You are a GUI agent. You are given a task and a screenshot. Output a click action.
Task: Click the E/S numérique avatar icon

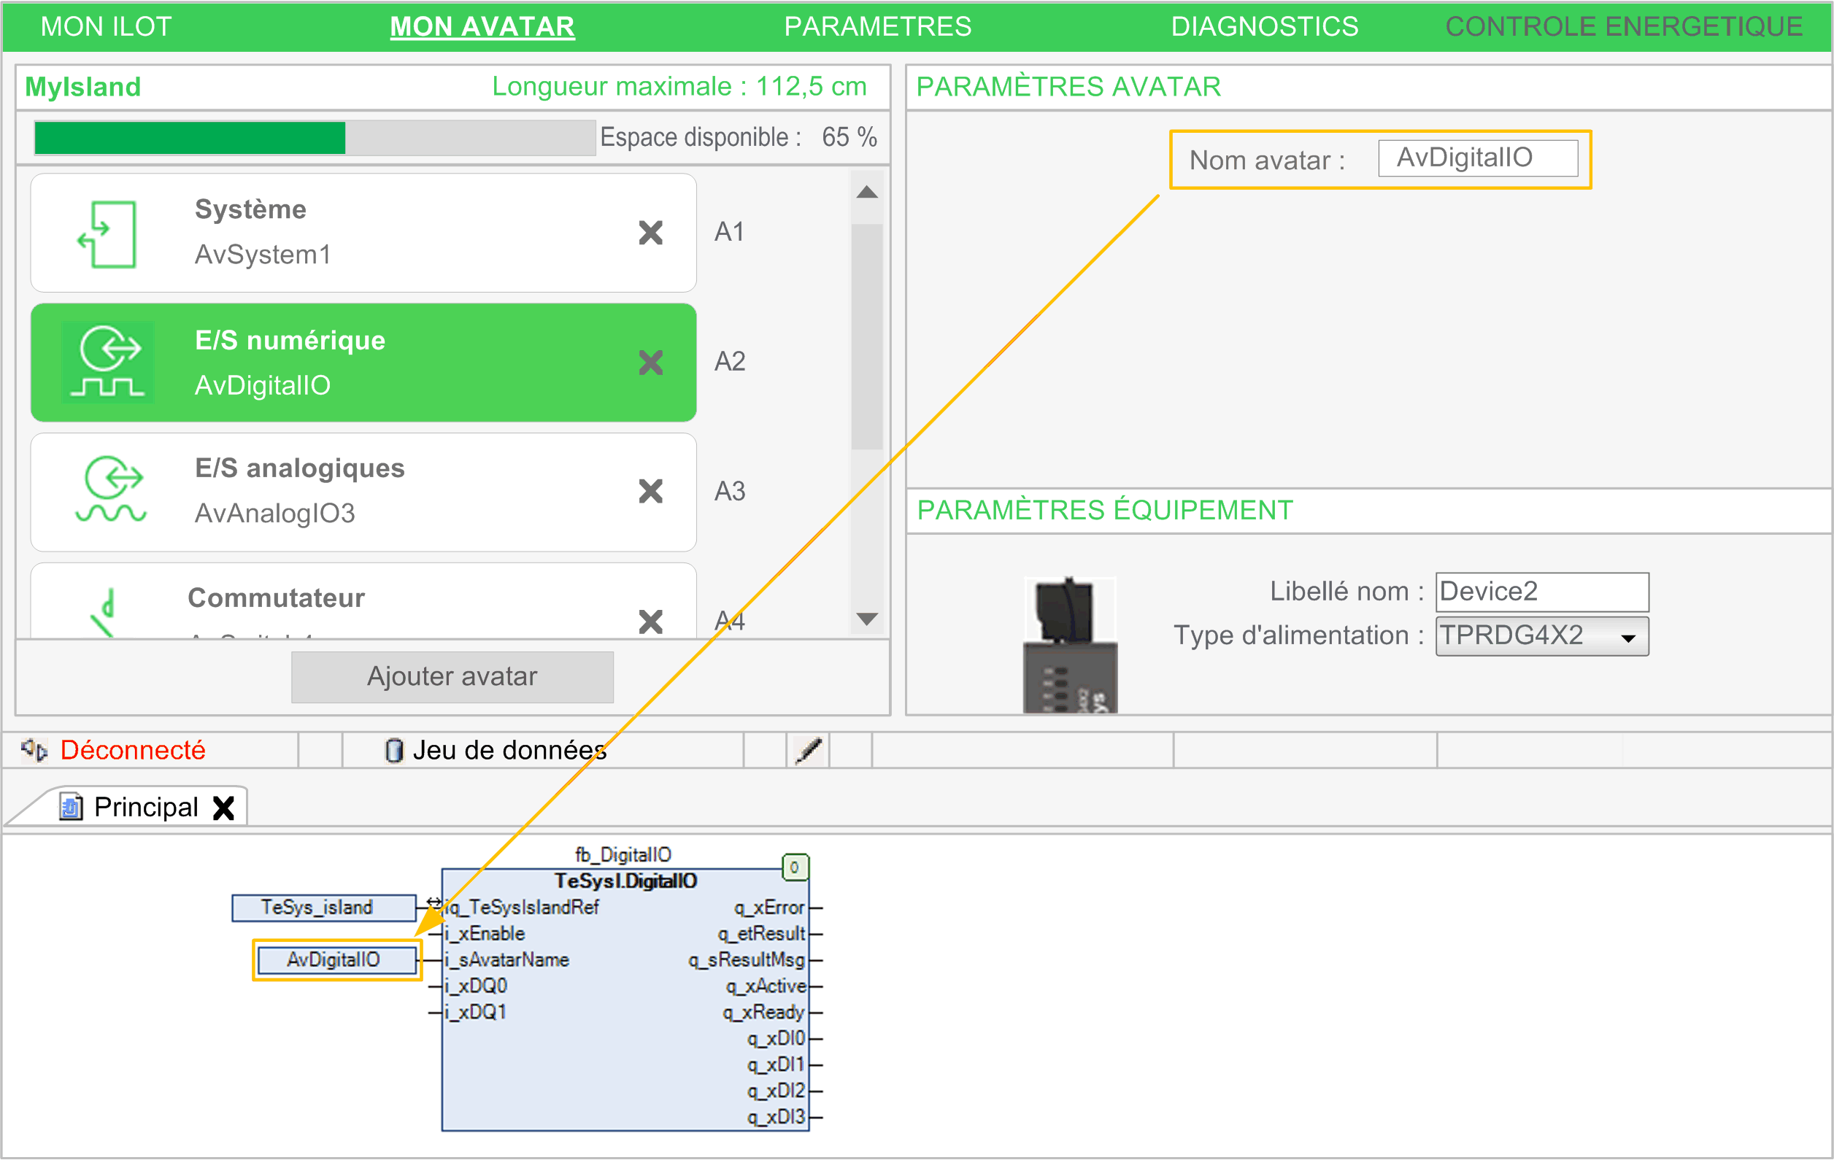(107, 363)
